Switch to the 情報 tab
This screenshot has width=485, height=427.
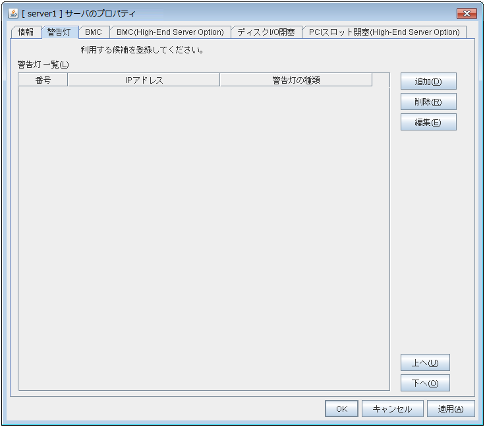coord(26,32)
